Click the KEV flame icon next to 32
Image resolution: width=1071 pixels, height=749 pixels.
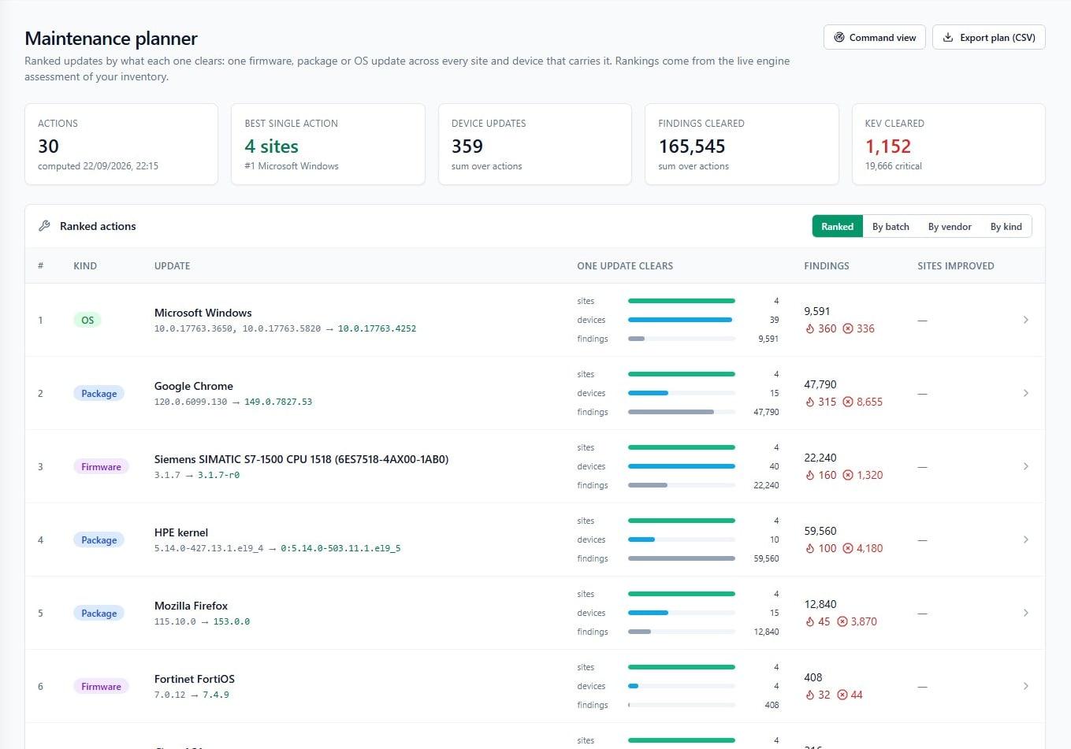(809, 695)
